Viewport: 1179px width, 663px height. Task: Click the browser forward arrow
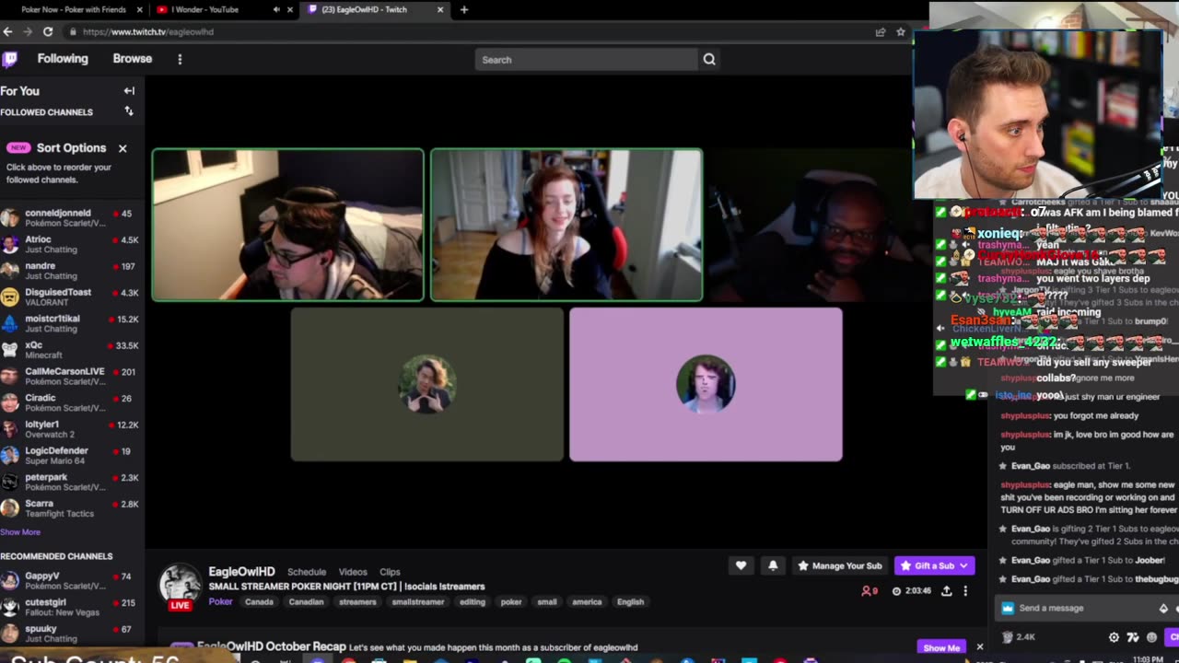click(28, 31)
